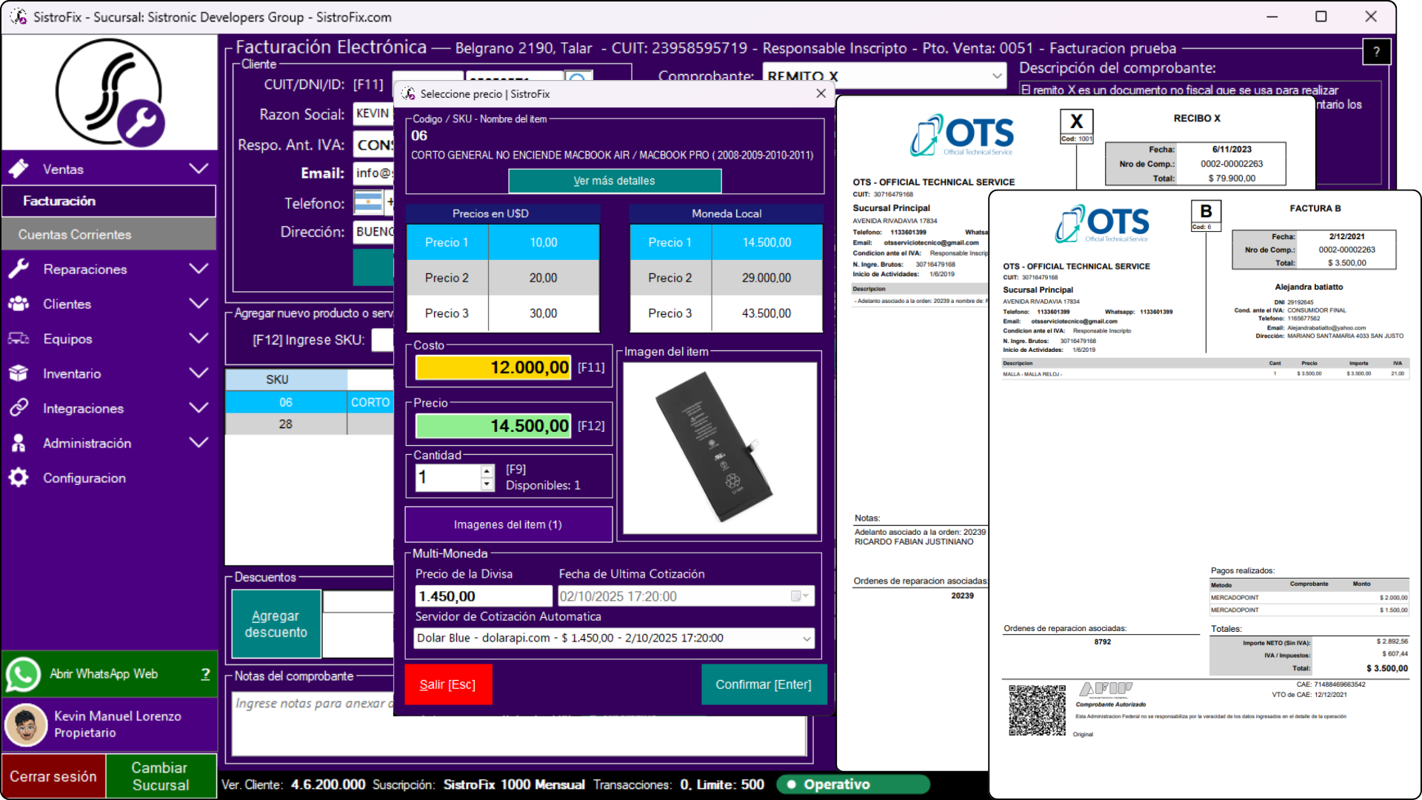Click the Ventas tag icon in sidebar
Image resolution: width=1422 pixels, height=800 pixels.
[19, 169]
